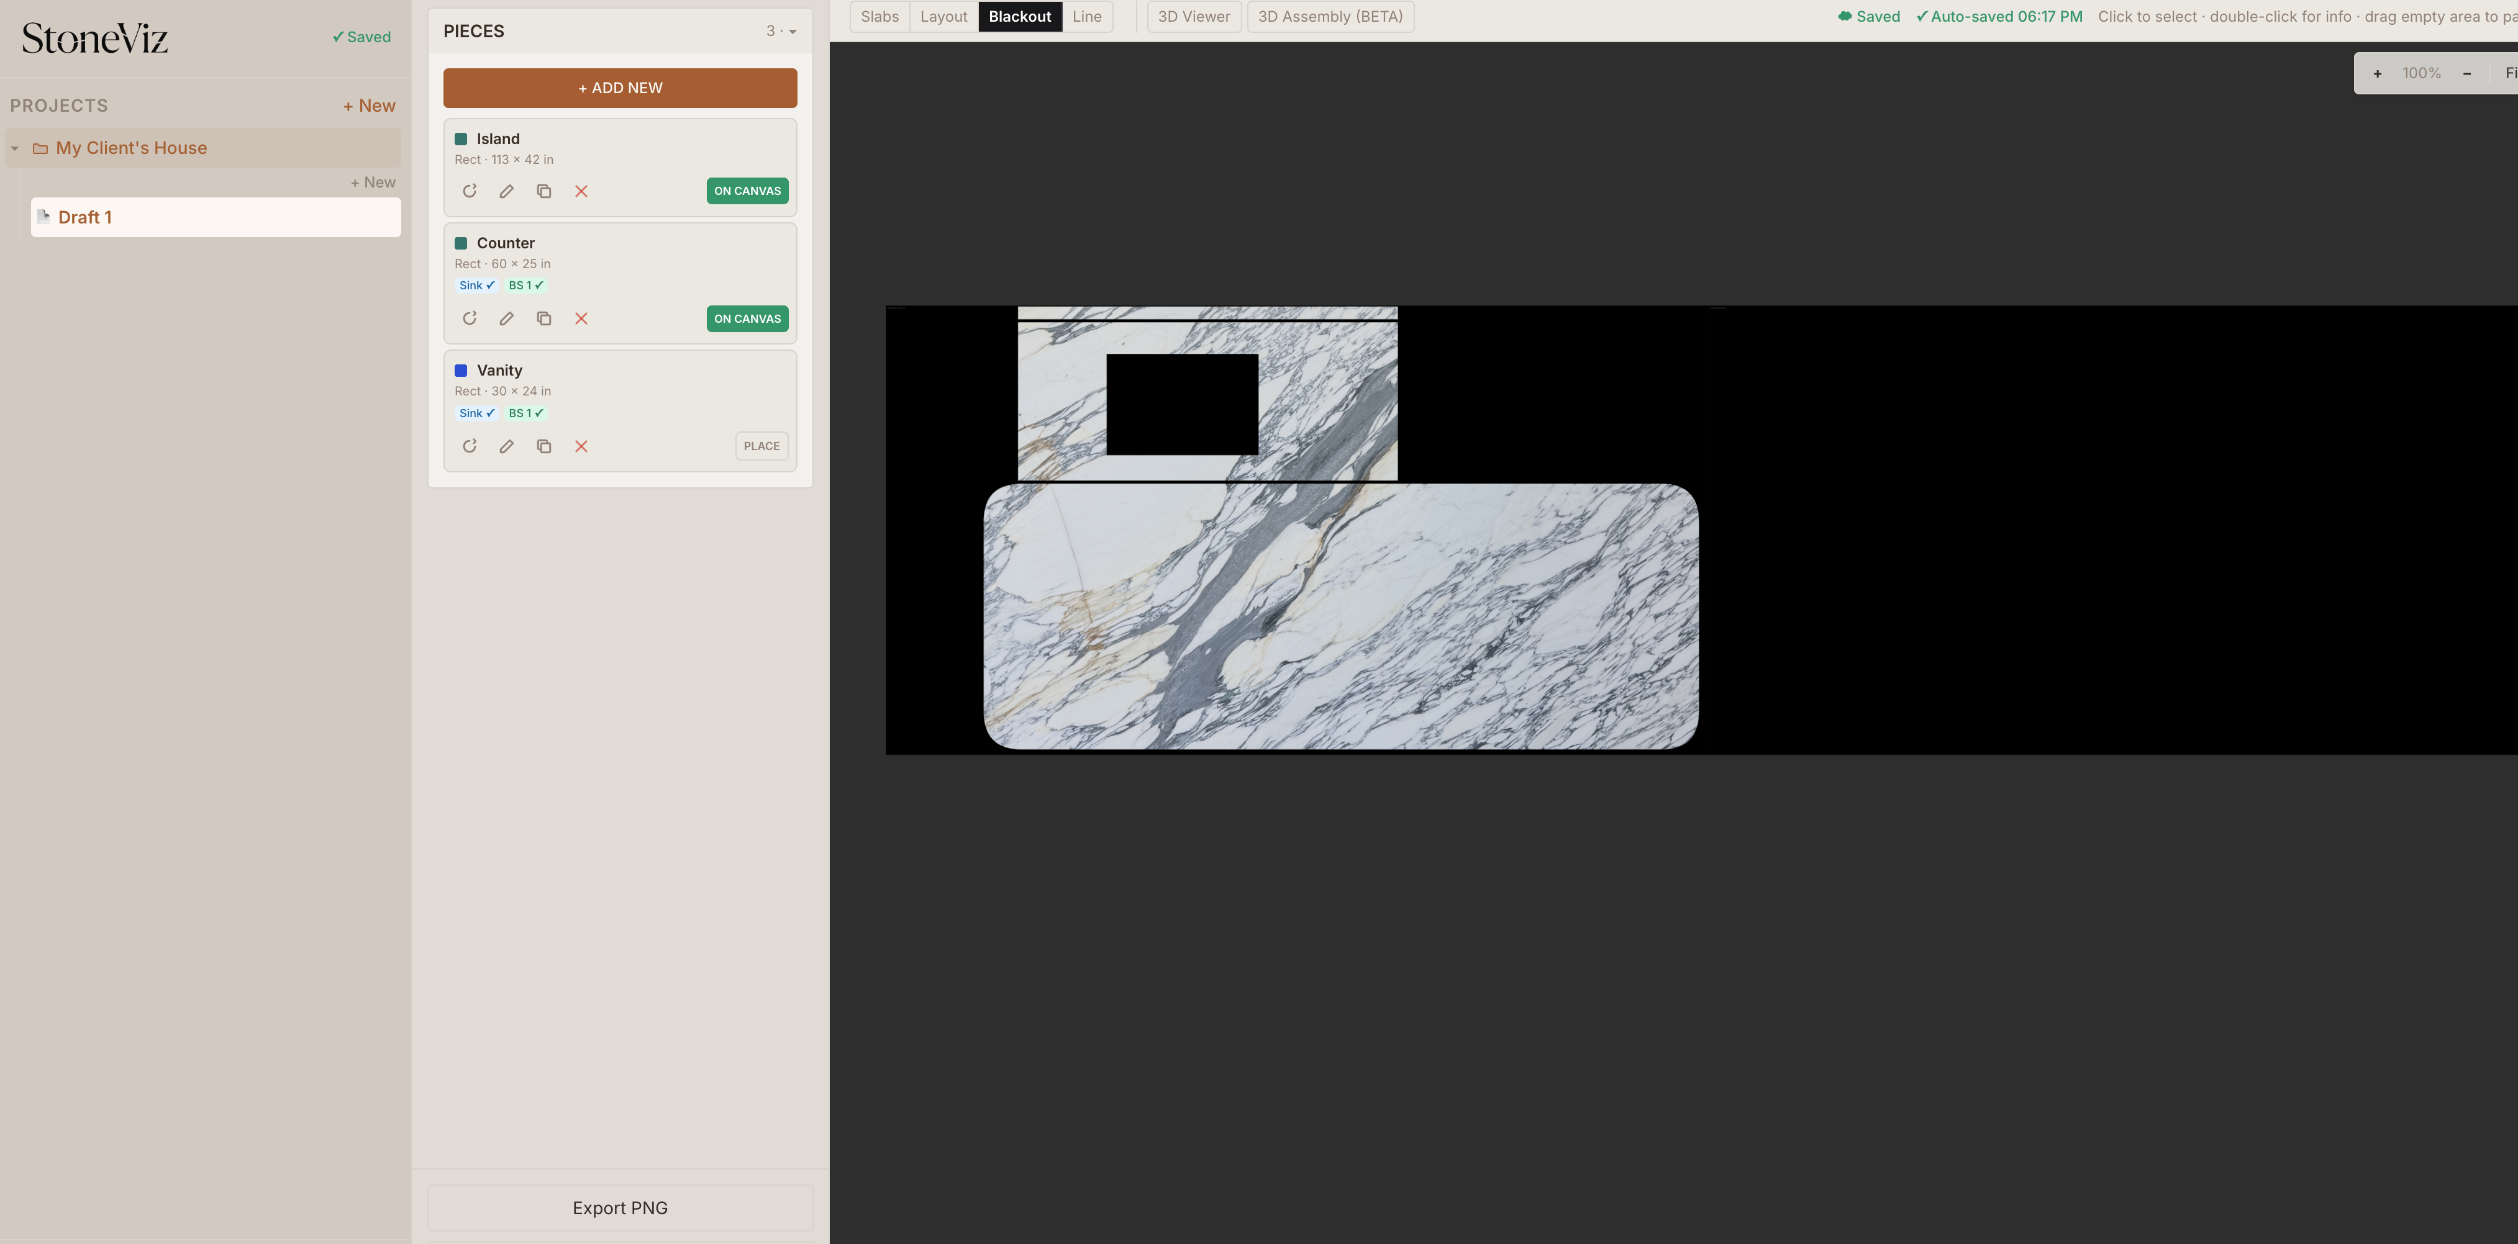2518x1244 pixels.
Task: Create a new project with + New
Action: 368,106
